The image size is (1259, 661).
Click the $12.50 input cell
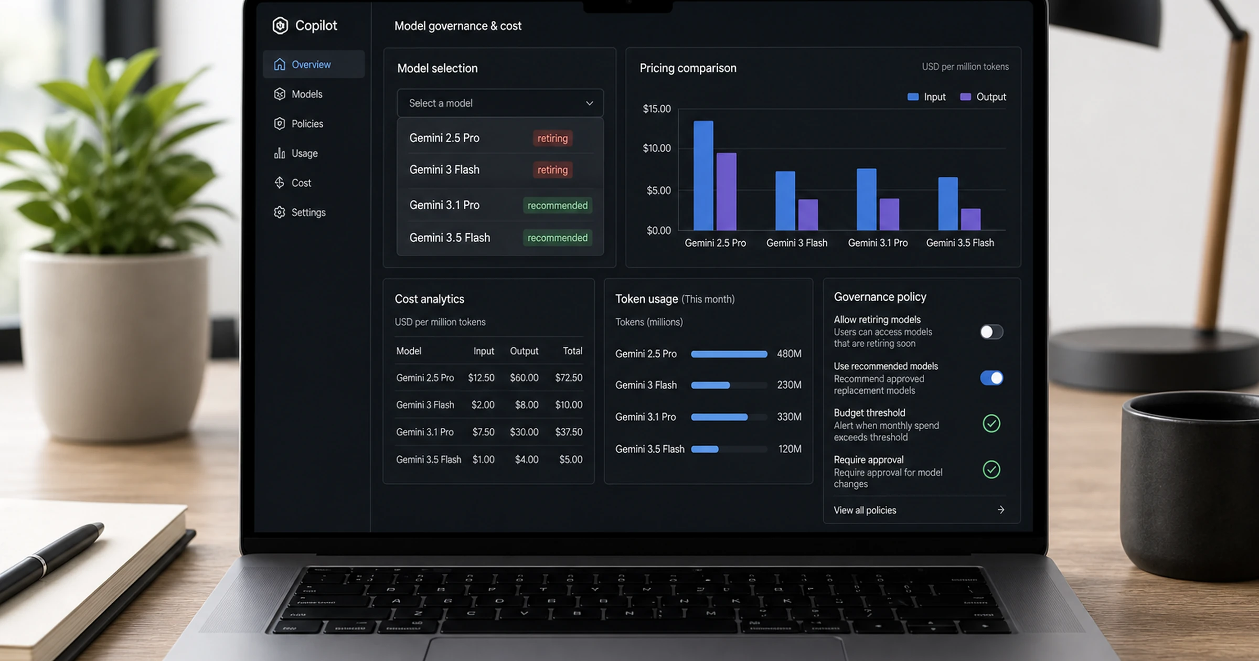tap(481, 378)
